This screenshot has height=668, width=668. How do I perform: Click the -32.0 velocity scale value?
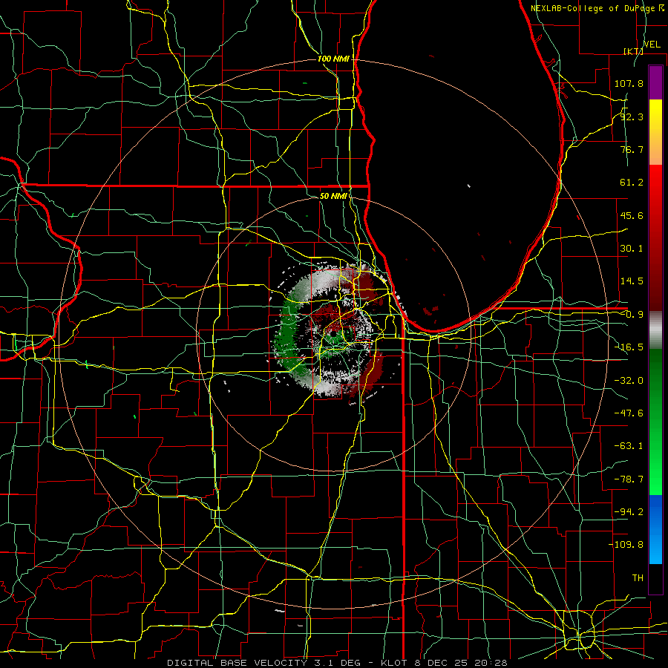(629, 381)
